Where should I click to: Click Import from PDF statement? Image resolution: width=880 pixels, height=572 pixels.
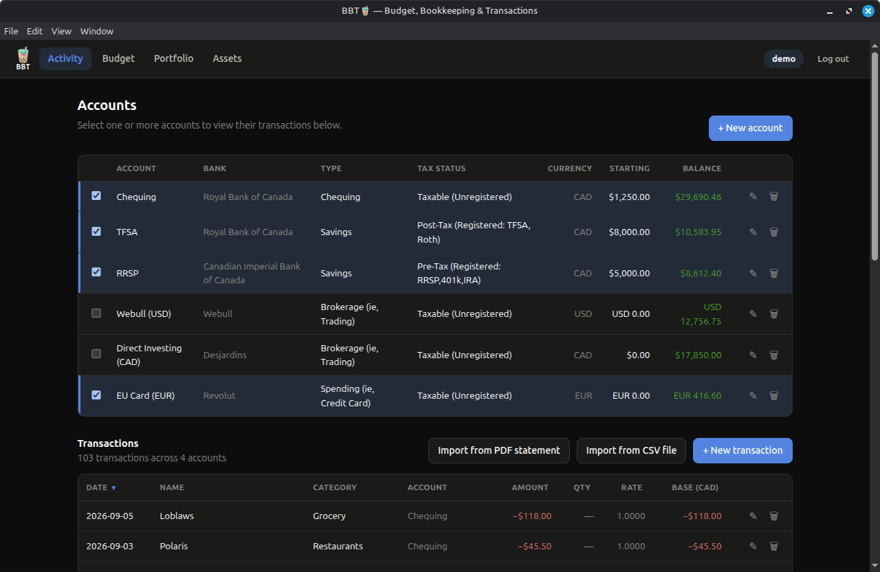499,450
